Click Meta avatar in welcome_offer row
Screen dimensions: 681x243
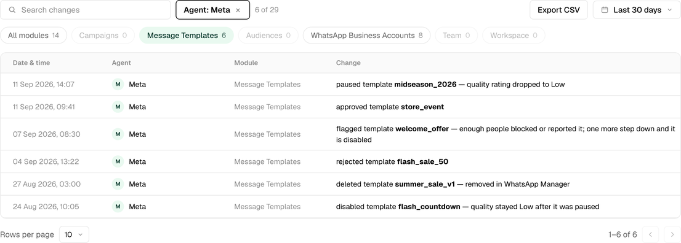point(118,134)
